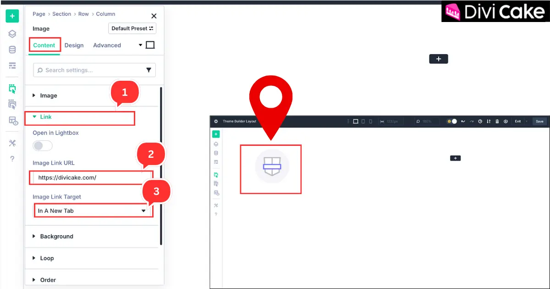Select the grey hover-mode cursor icon in the main sidebar
This screenshot has height=289, width=550.
click(x=12, y=105)
